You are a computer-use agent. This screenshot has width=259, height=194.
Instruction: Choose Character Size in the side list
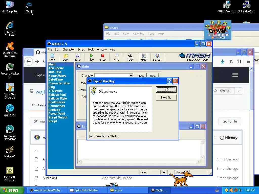(59, 83)
